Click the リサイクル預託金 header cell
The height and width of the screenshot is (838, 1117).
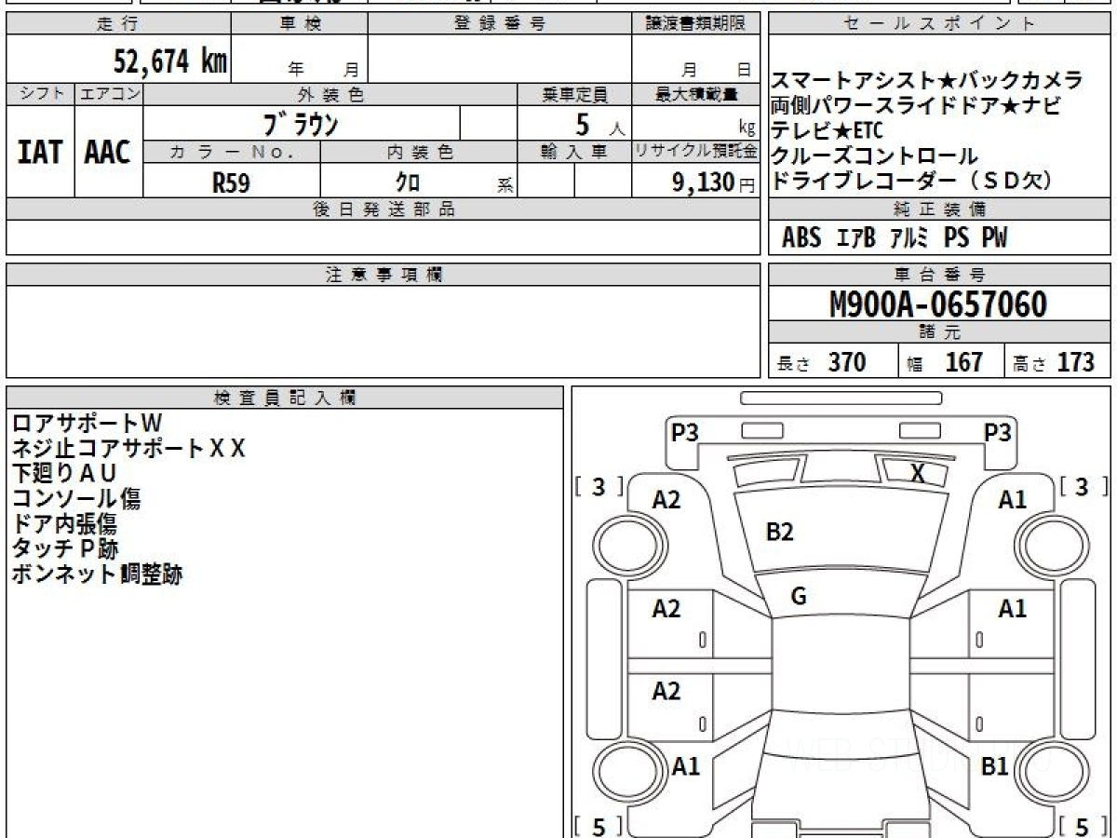tap(696, 152)
